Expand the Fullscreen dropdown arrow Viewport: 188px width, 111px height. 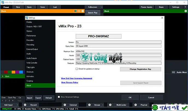(102, 7)
